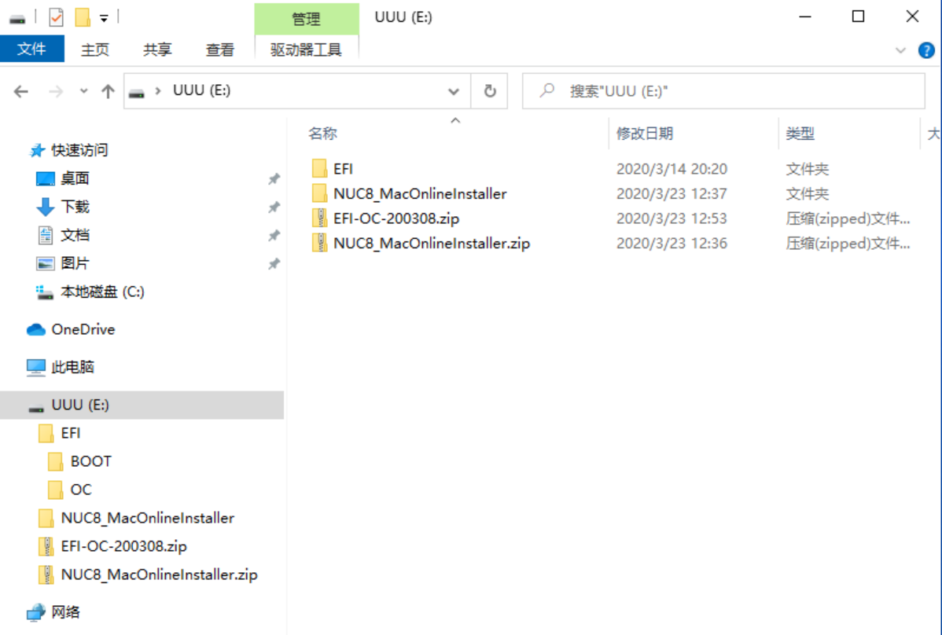Click pin icon next to 图片

[x=274, y=263]
